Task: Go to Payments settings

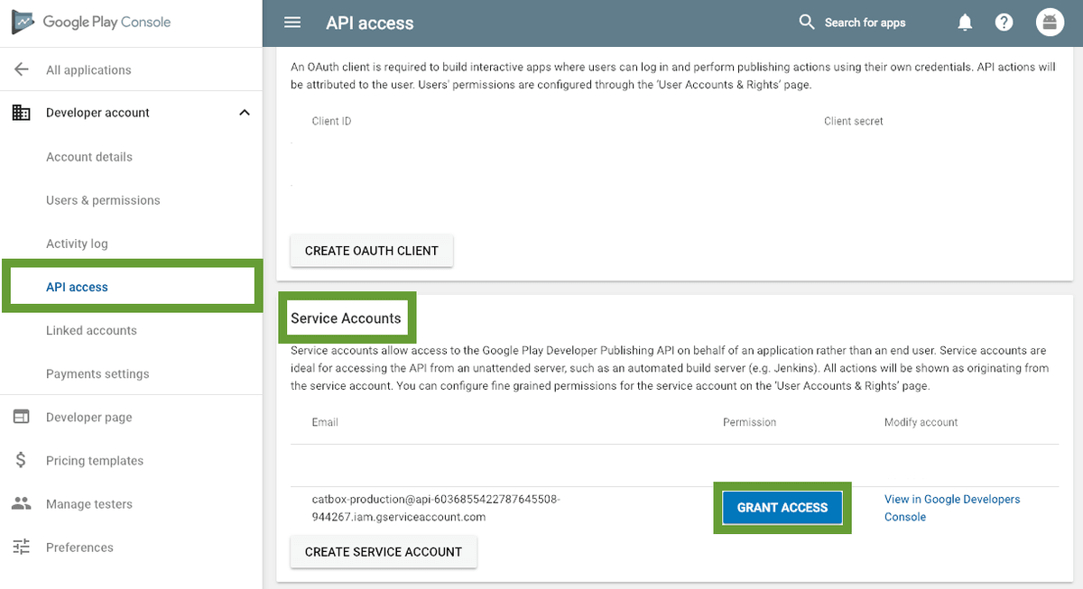Action: click(97, 373)
